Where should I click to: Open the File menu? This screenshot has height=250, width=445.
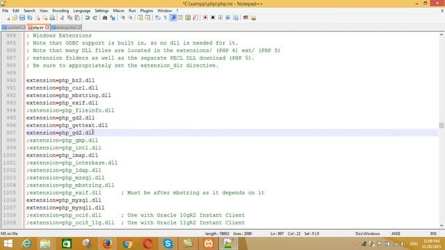coord(5,10)
